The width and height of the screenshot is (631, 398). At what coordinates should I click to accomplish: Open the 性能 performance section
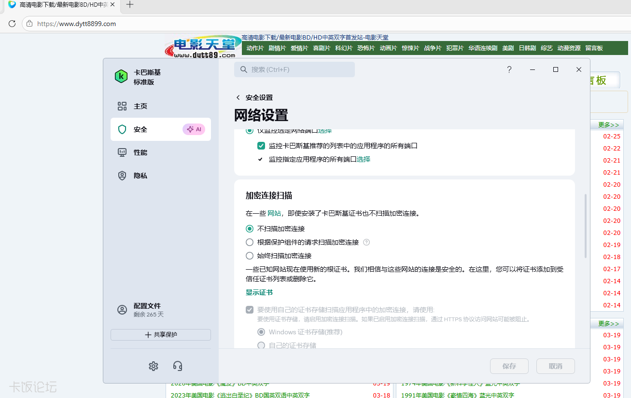click(x=140, y=152)
